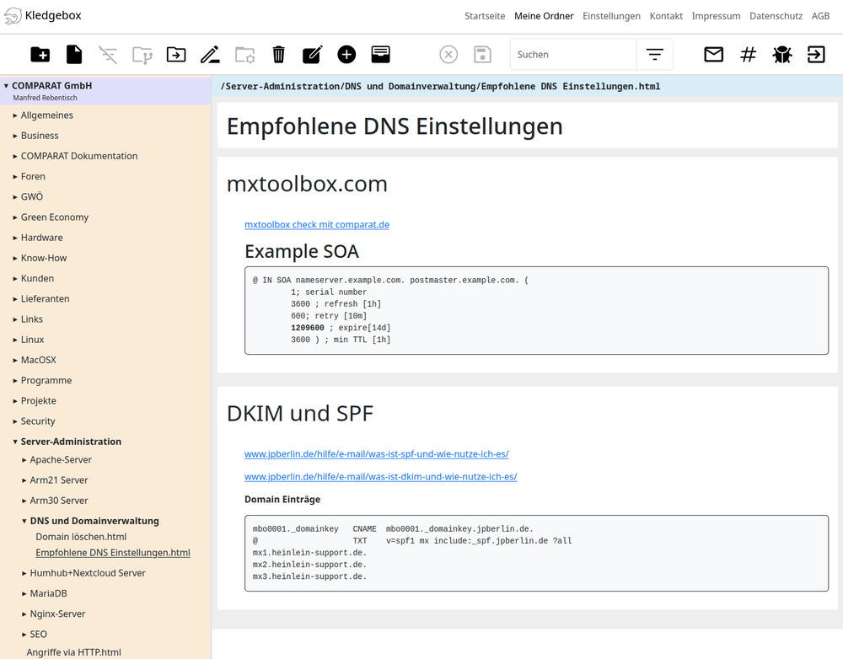Expand the Projekte folder
Image resolution: width=843 pixels, height=659 pixels.
[15, 401]
